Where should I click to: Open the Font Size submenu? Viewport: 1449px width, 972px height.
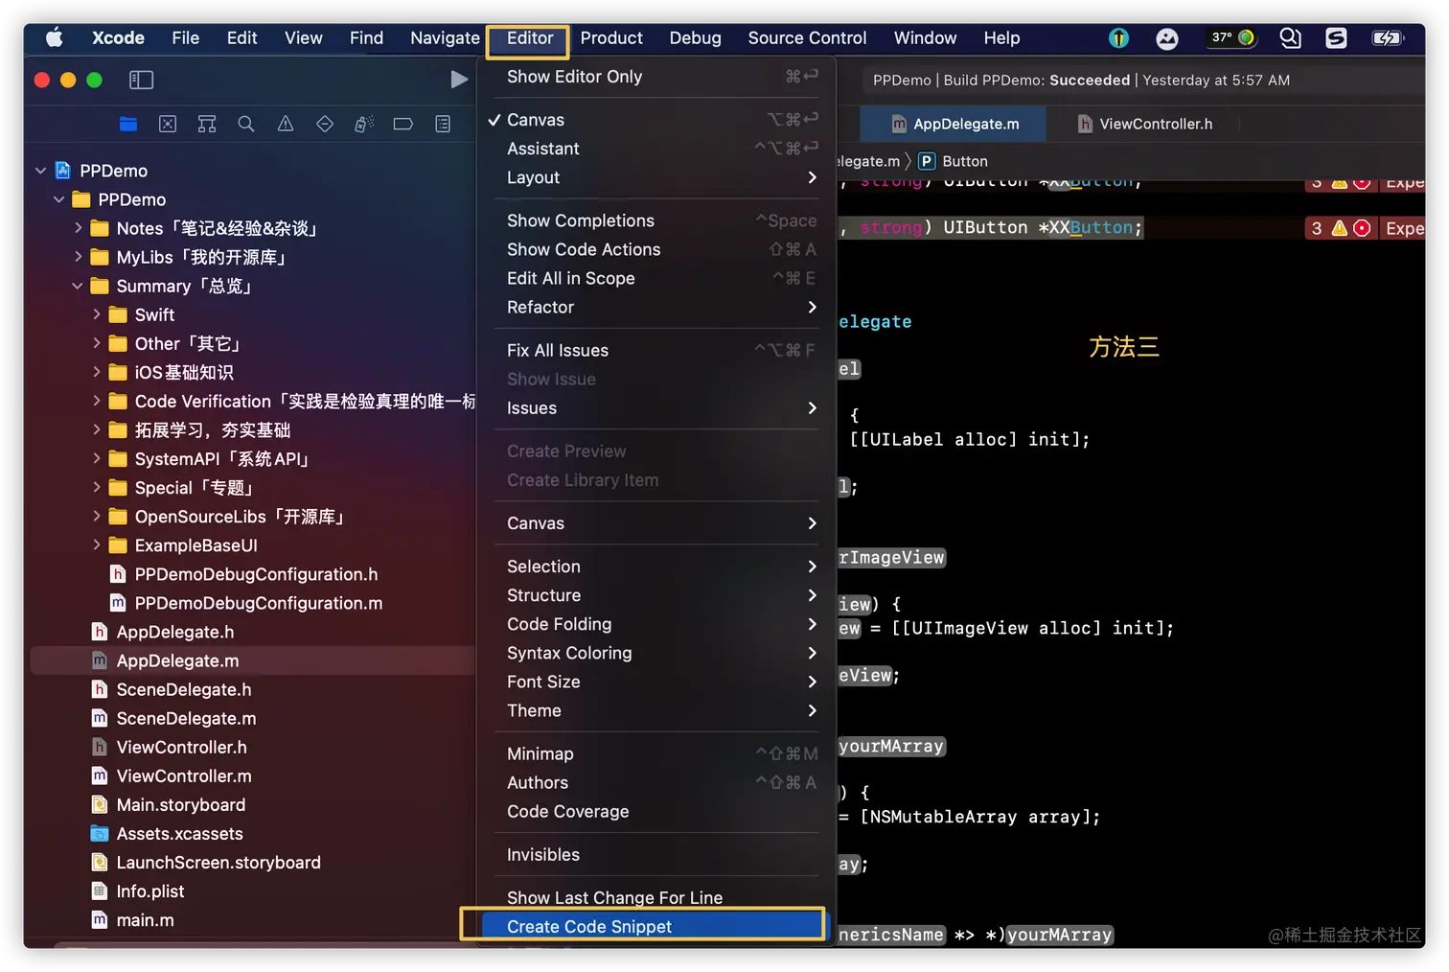[x=655, y=682]
